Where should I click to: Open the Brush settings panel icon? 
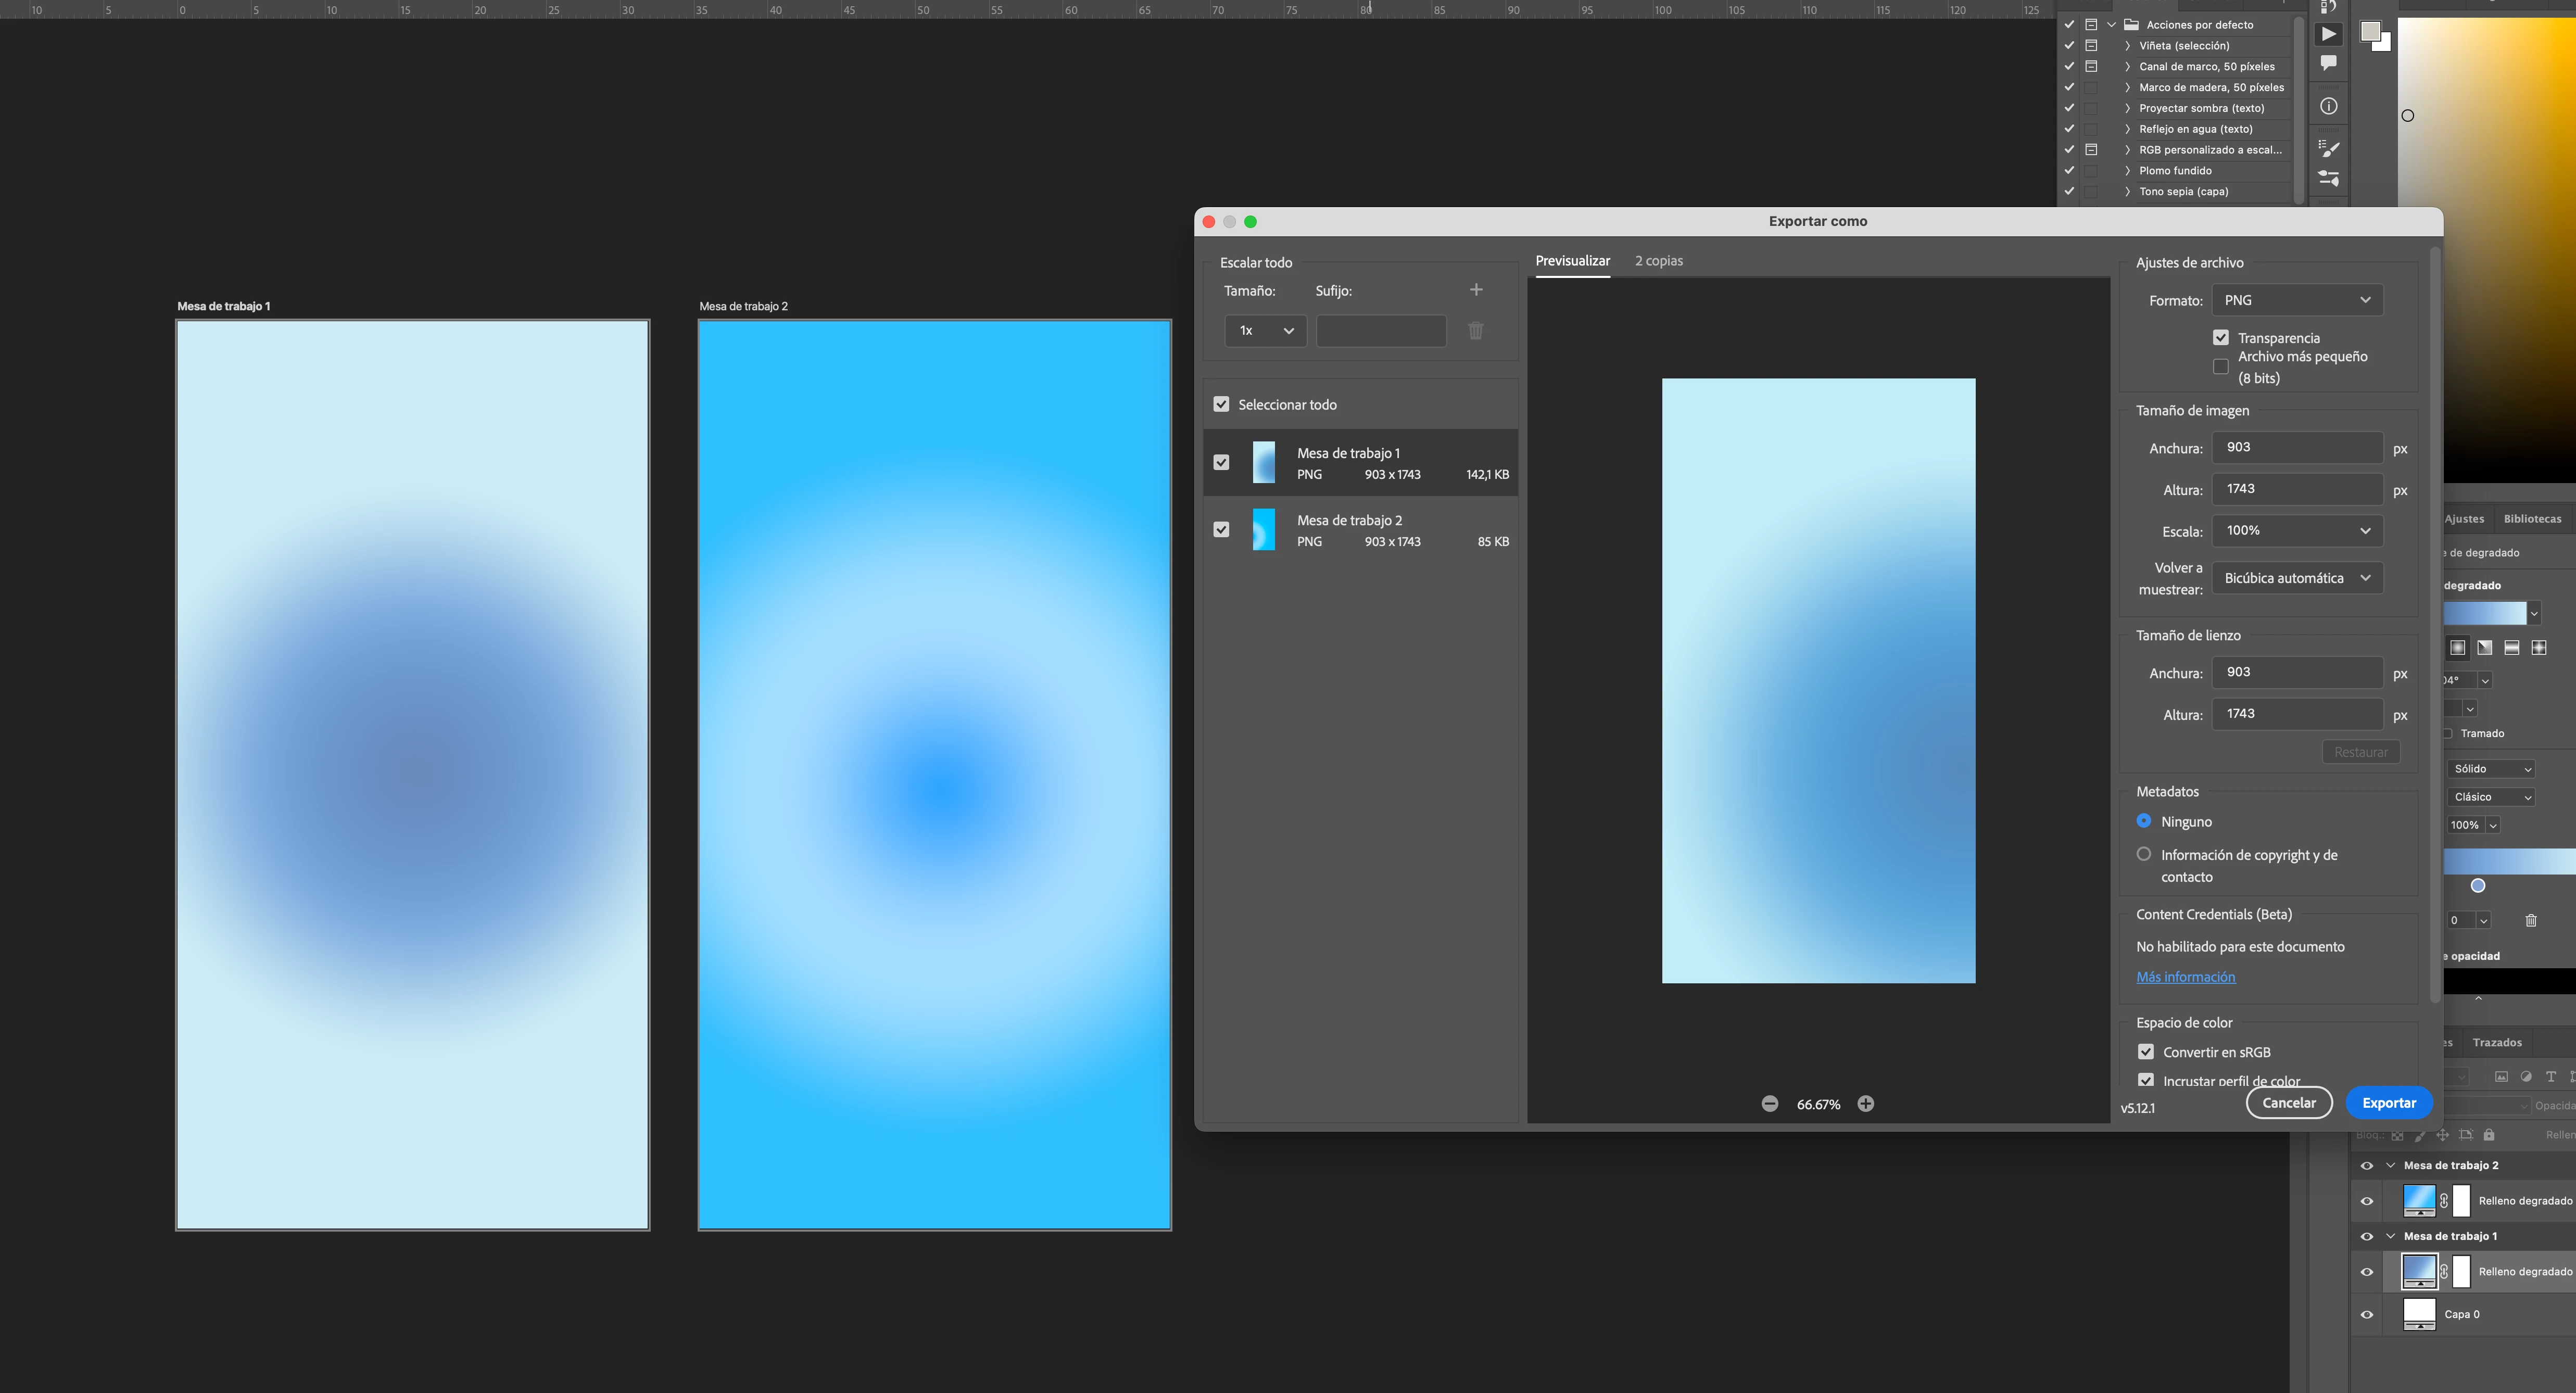coord(2329,148)
